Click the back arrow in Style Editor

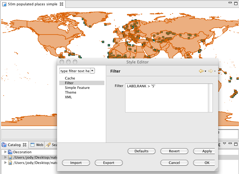[x=201, y=71]
